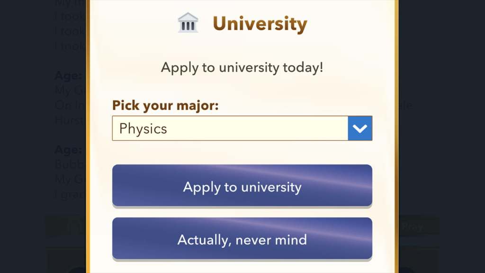This screenshot has height=273, width=485.
Task: Click the University dialog title
Action: tap(260, 23)
